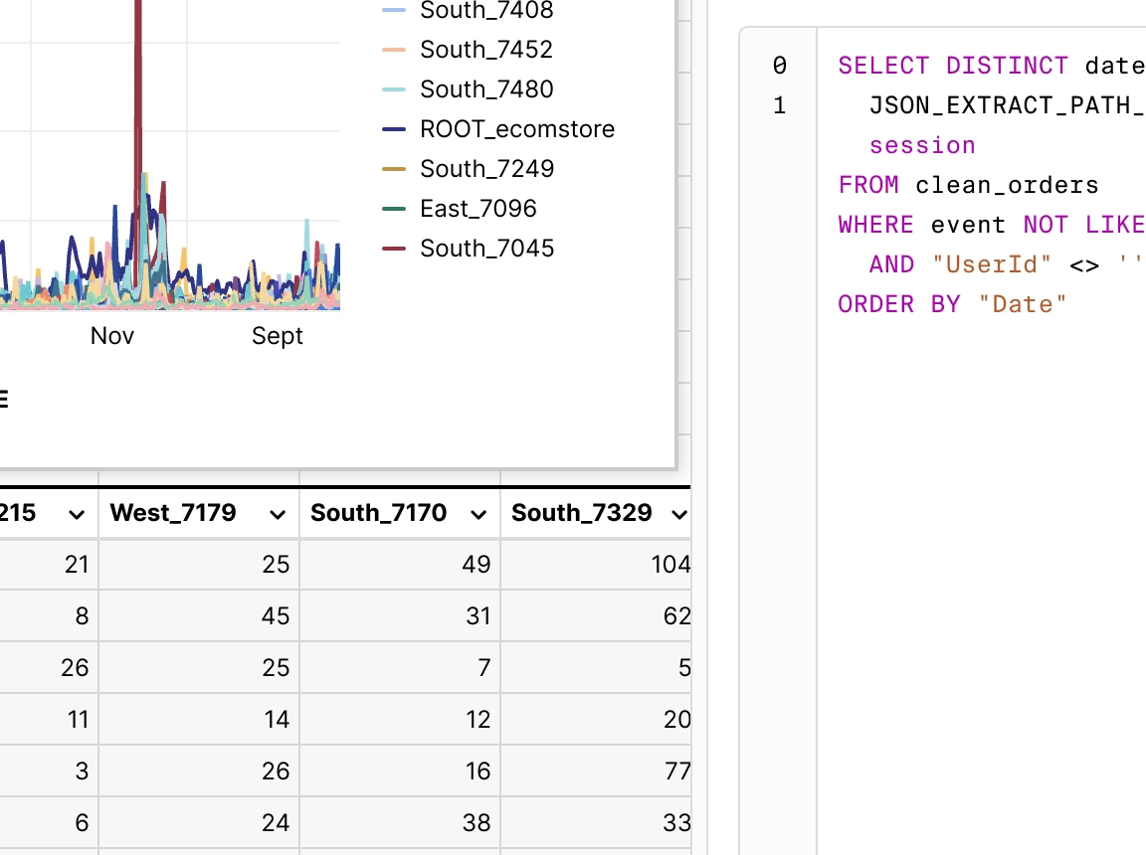Toggle South_7408 series in chart legend
1146x855 pixels.
[x=485, y=11]
